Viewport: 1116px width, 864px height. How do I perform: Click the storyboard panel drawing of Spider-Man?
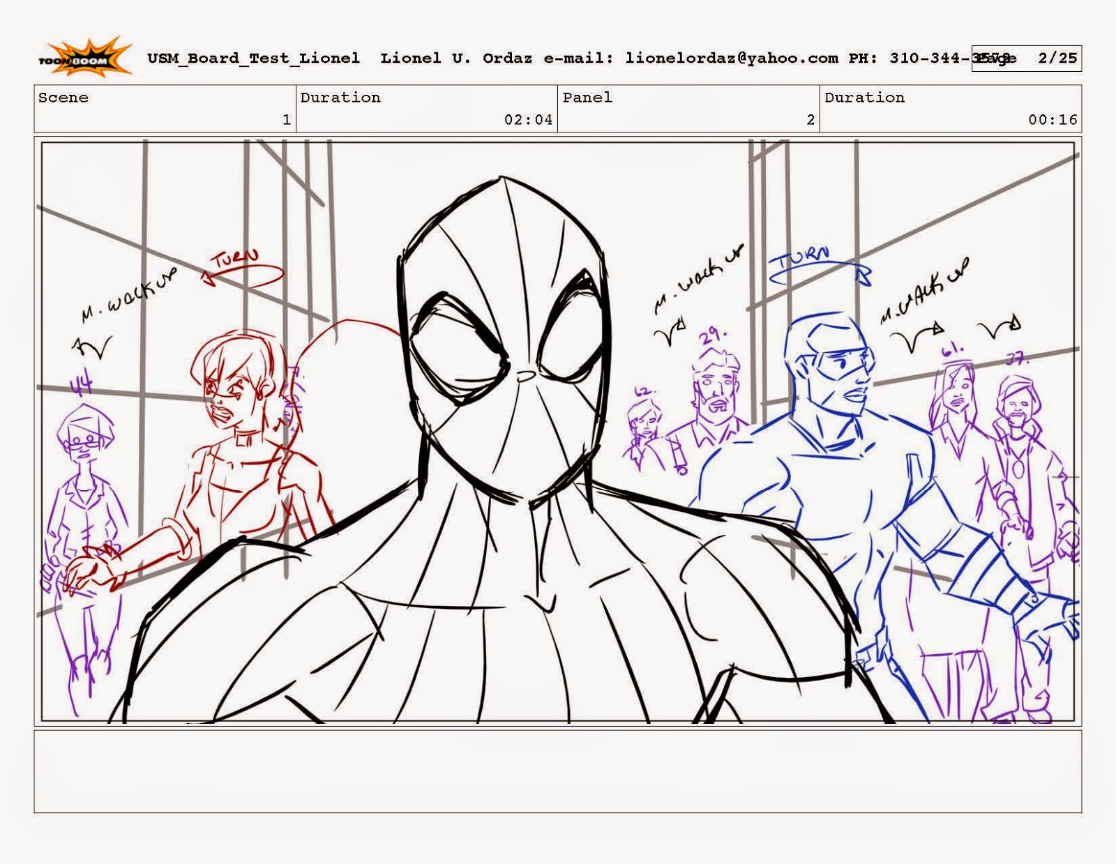pyautogui.click(x=558, y=432)
